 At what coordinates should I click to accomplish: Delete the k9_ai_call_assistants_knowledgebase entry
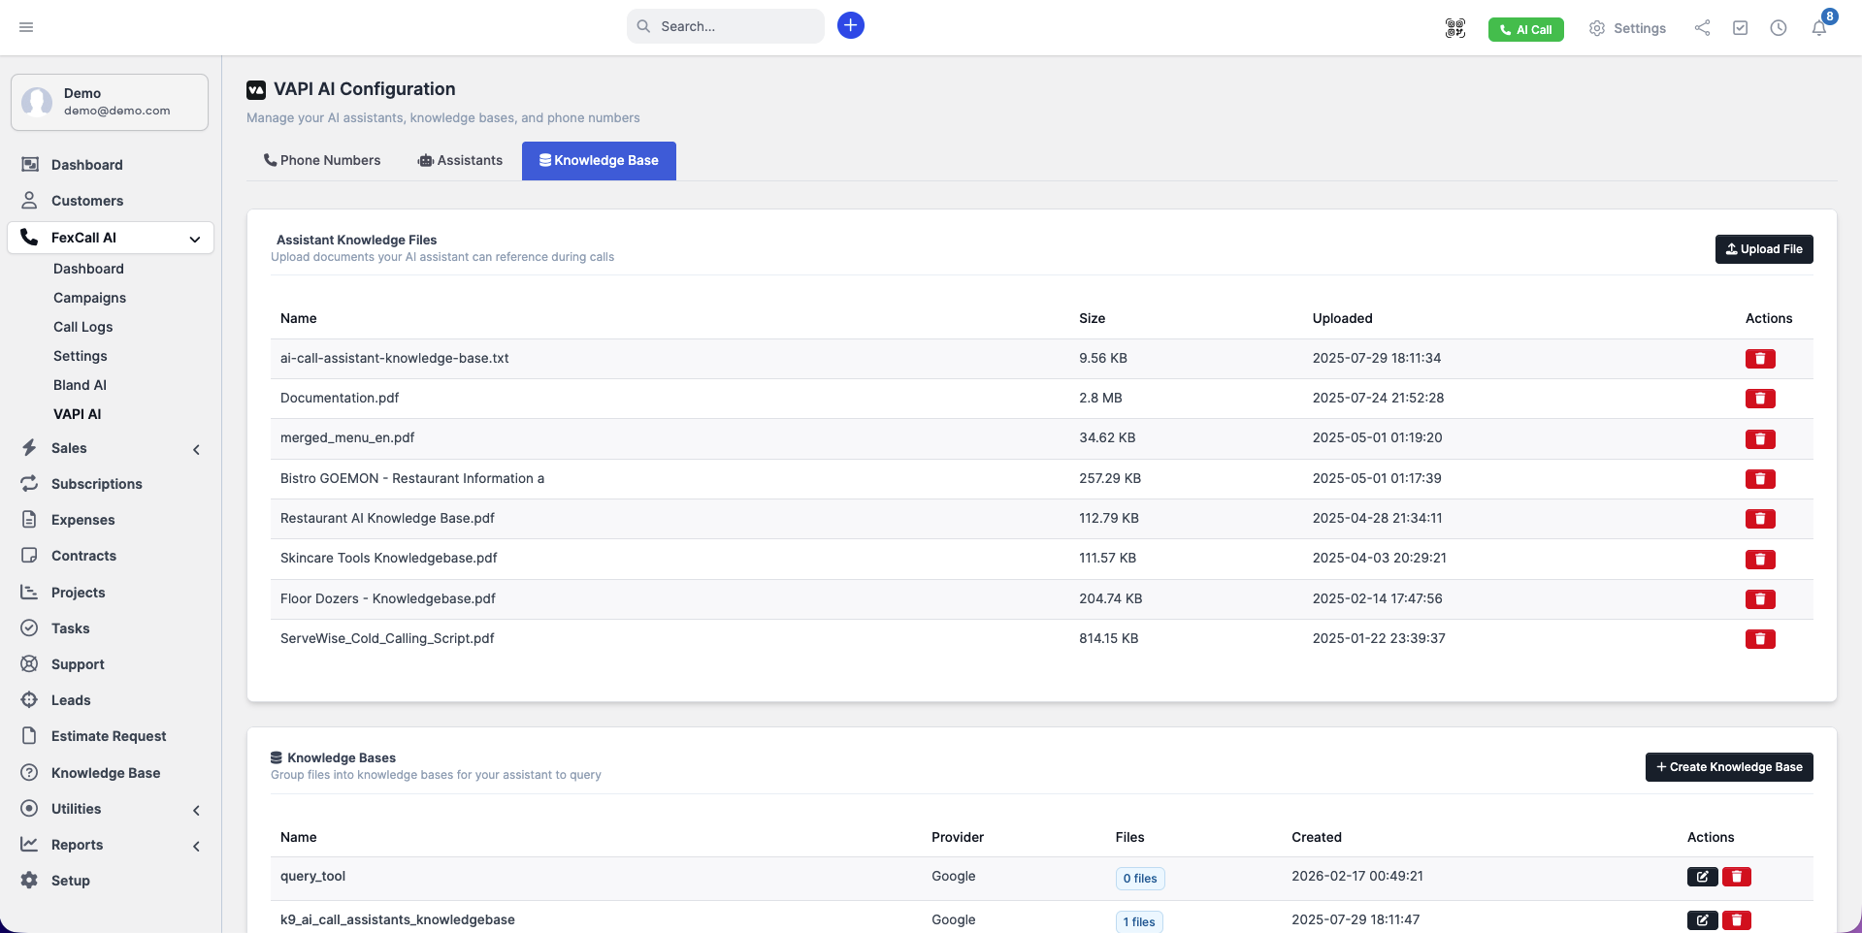point(1737,919)
